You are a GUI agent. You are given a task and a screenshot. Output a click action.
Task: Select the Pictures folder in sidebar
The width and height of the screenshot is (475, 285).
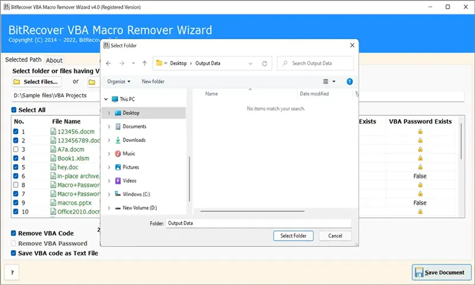click(x=132, y=167)
